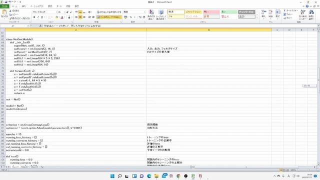Screen dimensions: 320x180
Task: Open the Review ribbon tab
Action: pos(68,6)
